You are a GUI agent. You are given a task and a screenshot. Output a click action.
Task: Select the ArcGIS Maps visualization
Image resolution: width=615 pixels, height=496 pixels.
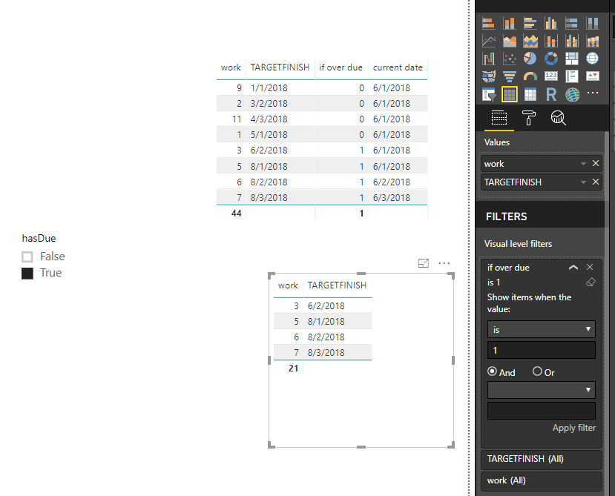pyautogui.click(x=571, y=94)
